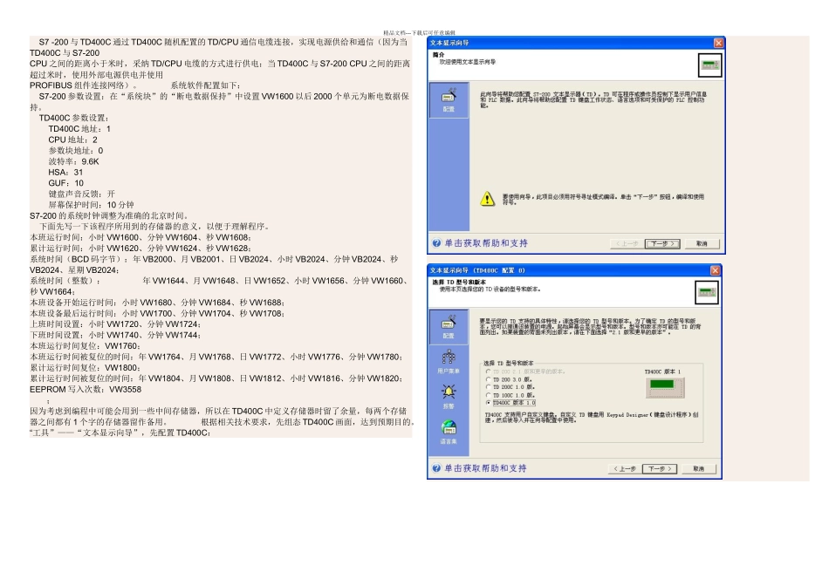This screenshot has height=586, width=829.
Task: Open 单击获取帮助和支持 link in the TD400C 配置 wizard
Action: coord(485,468)
